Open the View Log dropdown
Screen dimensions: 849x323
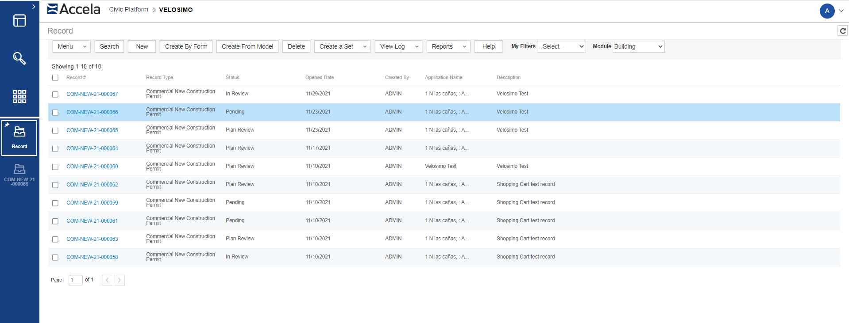pos(399,46)
